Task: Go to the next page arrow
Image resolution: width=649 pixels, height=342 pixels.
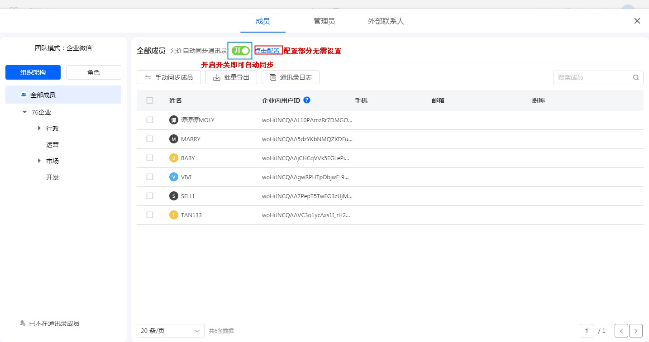Action: pyautogui.click(x=636, y=331)
